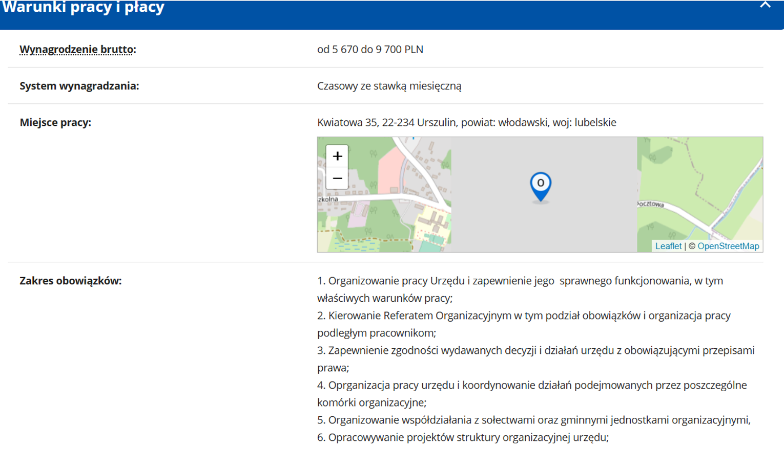Click the underlined Wynagrodzenie brutto label
784x449 pixels.
pos(77,50)
